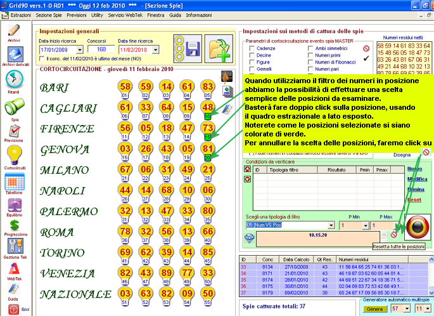Click the Modifica link
The width and height of the screenshot is (434, 316).
pyautogui.click(x=418, y=179)
